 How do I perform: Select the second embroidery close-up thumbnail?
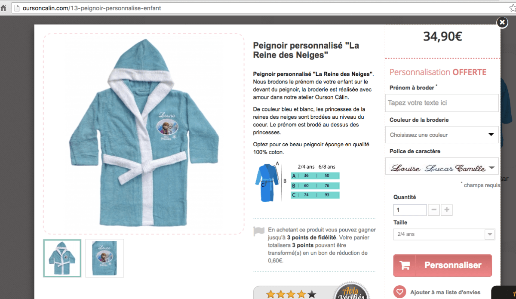tap(104, 258)
